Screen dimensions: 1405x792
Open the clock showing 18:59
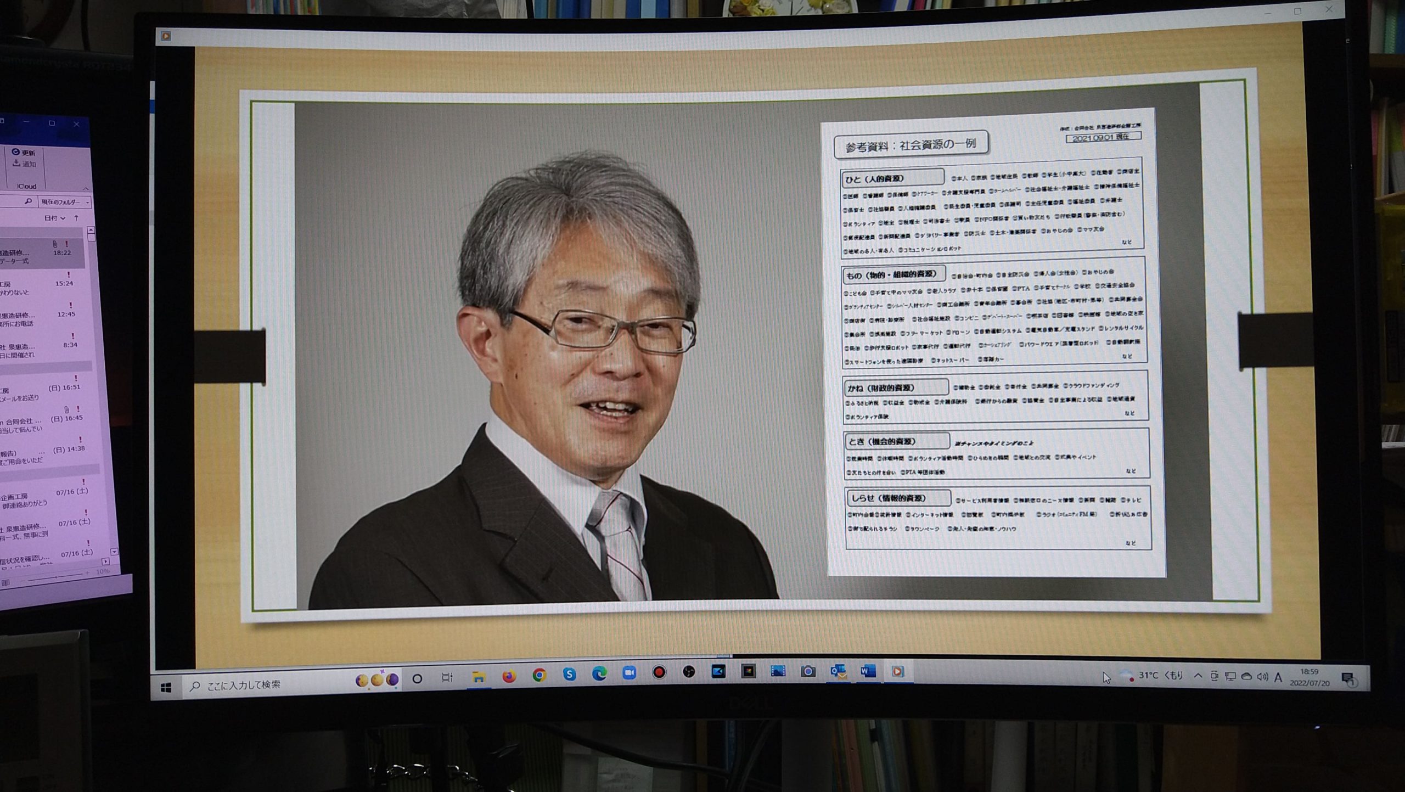point(1310,678)
